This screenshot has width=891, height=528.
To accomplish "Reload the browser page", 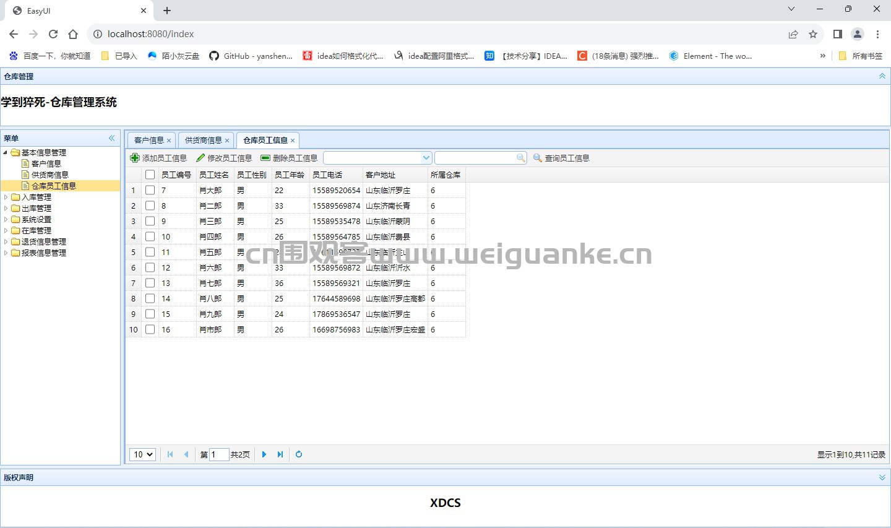I will (x=53, y=34).
